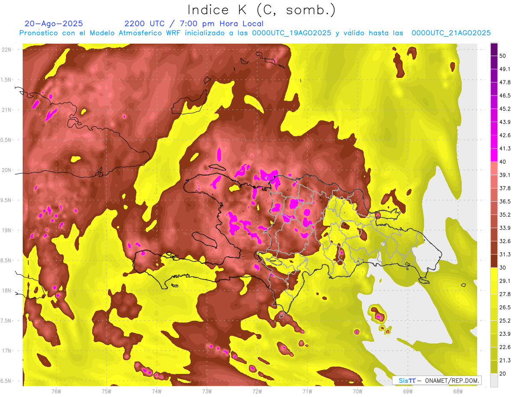
Task: Click the colorbar value '33.9'
Action: click(x=505, y=228)
